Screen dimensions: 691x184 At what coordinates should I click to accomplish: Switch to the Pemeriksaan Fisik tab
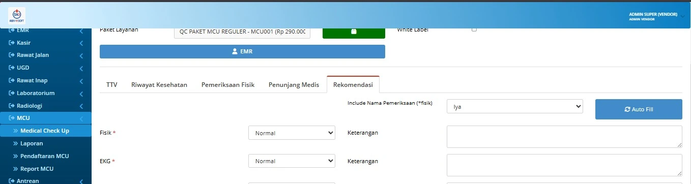tap(228, 85)
